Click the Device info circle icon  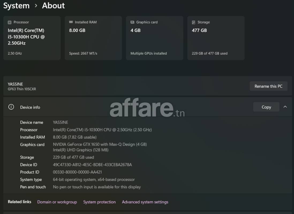pos(11,107)
